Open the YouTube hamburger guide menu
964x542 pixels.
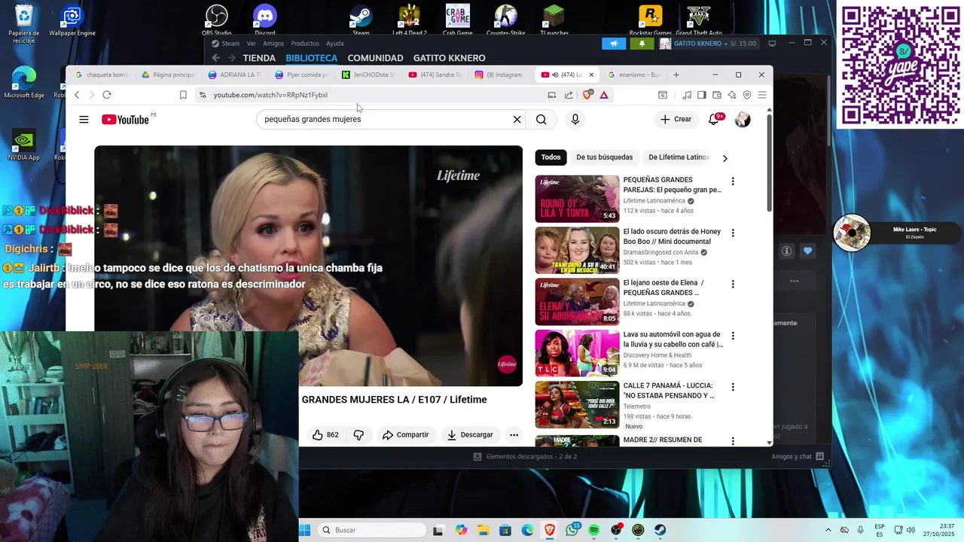pyautogui.click(x=84, y=120)
